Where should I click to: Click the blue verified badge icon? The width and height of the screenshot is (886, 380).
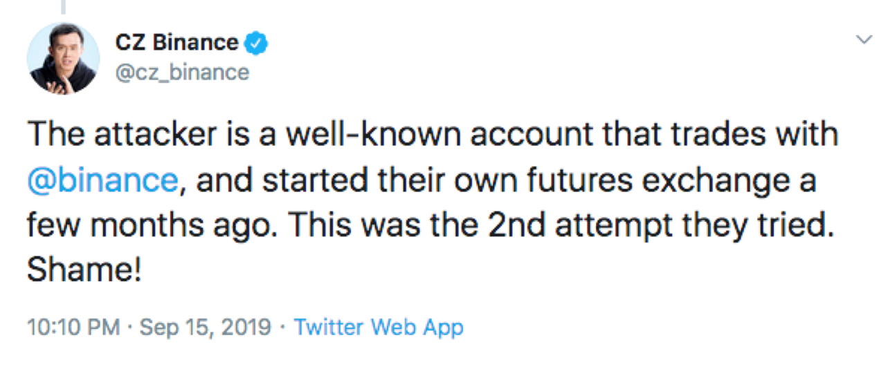coord(257,43)
